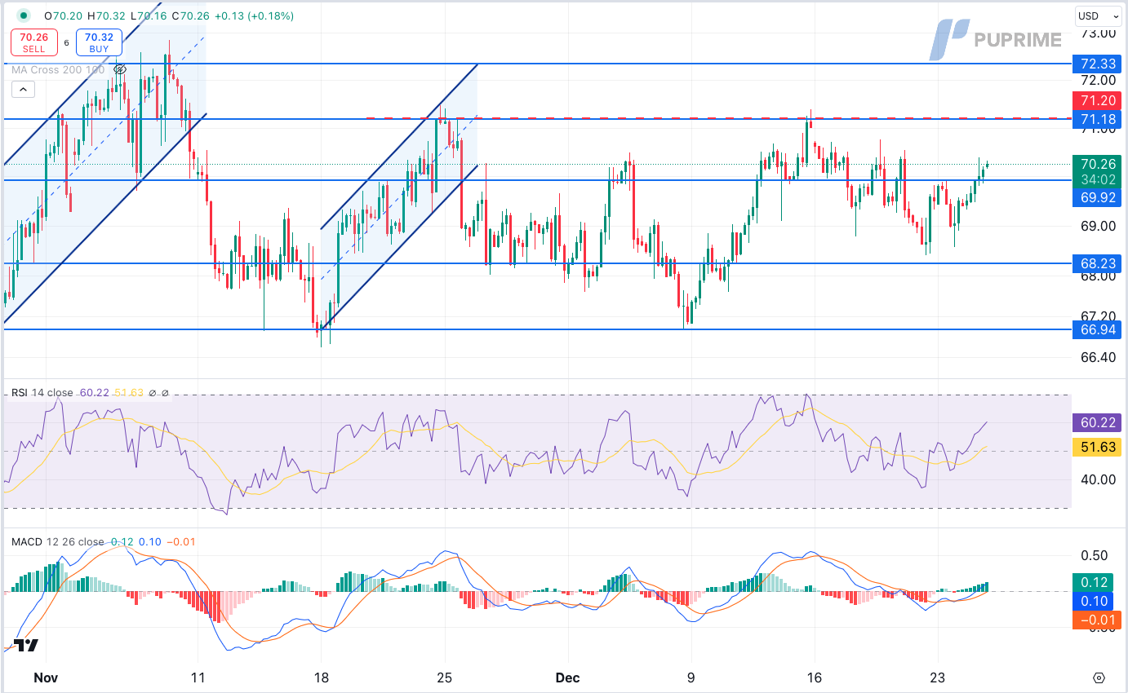Select the RSI 14 close legend

pyautogui.click(x=42, y=393)
